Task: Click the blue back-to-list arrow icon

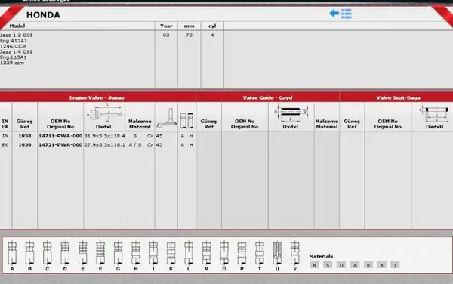Action: coord(341,14)
